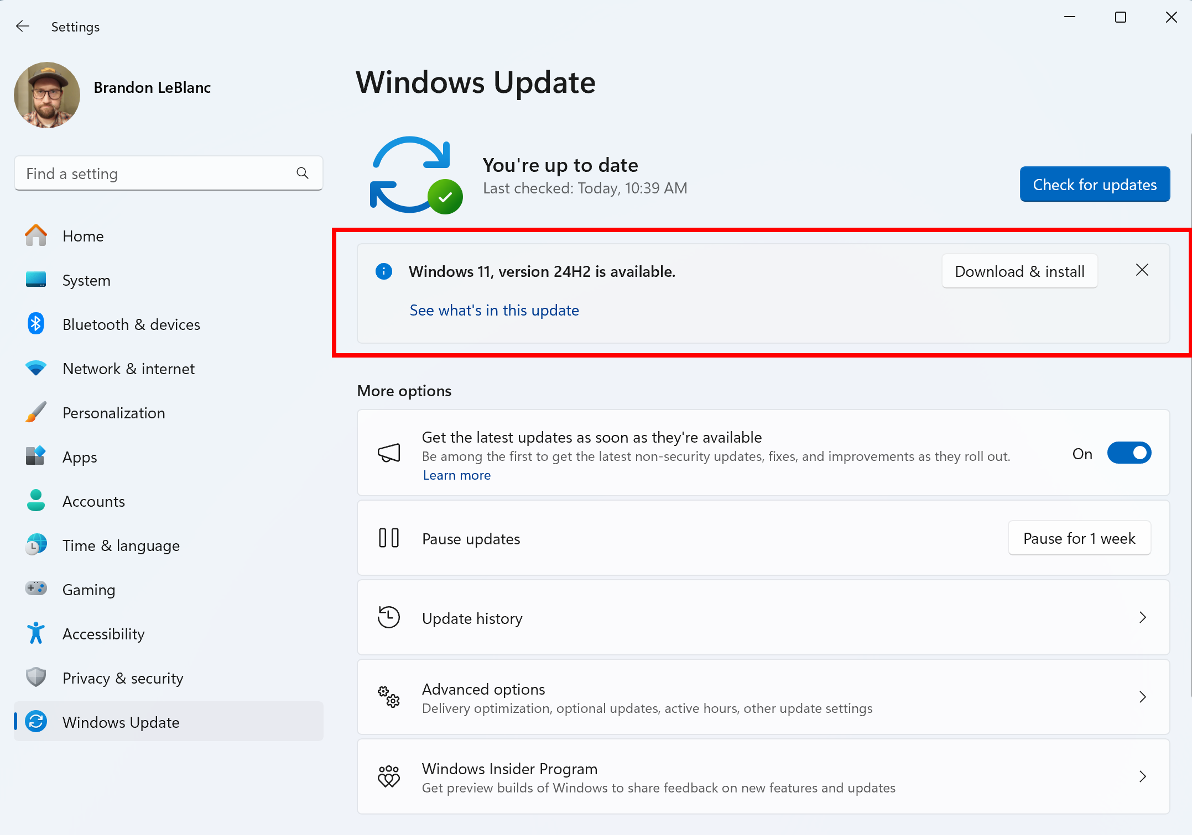
Task: Click Check for updates button
Action: tap(1095, 185)
